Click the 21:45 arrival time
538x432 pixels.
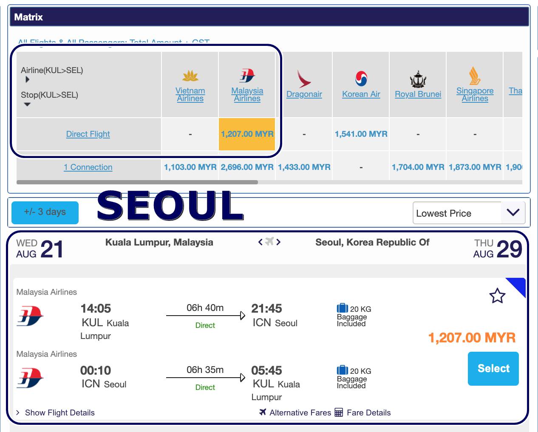point(266,308)
